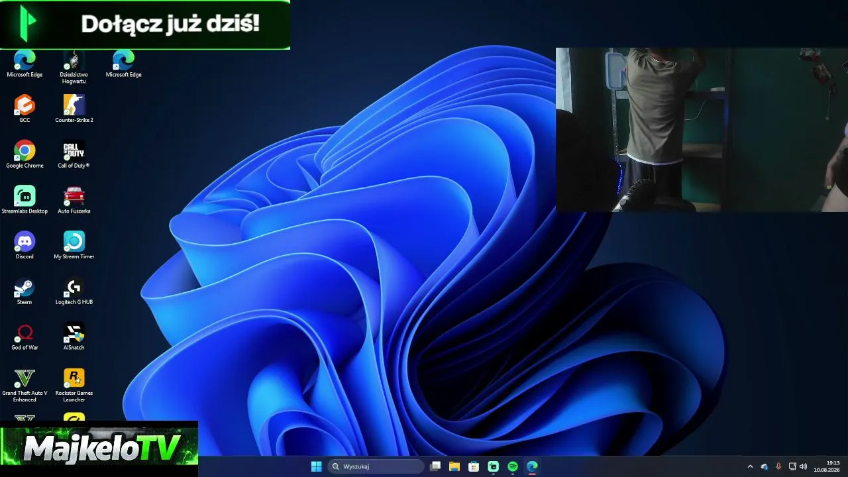Click the volume speaker icon in the tray
The width and height of the screenshot is (848, 477).
coord(804,466)
